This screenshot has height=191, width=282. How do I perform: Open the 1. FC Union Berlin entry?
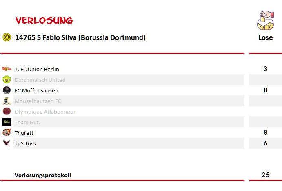click(37, 69)
